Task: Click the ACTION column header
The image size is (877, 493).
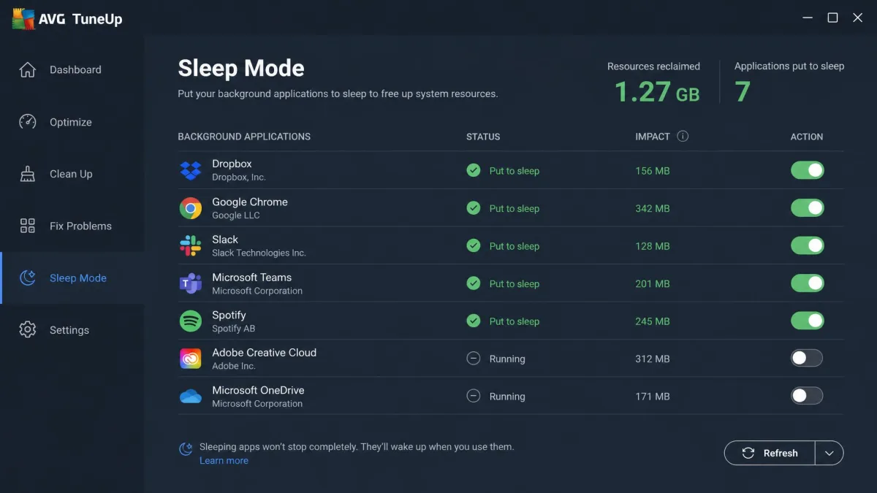Action: click(x=807, y=137)
